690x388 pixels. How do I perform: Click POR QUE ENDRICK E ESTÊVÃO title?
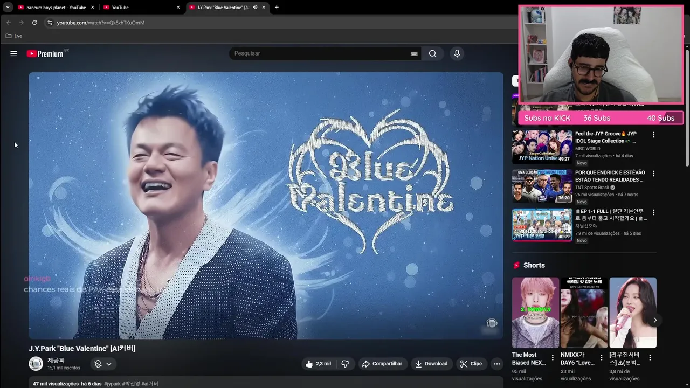click(x=610, y=176)
